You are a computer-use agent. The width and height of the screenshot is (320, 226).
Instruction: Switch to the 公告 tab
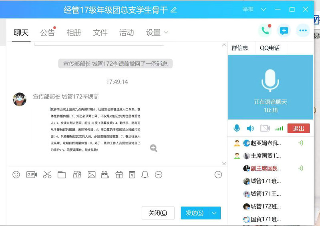pos(47,33)
